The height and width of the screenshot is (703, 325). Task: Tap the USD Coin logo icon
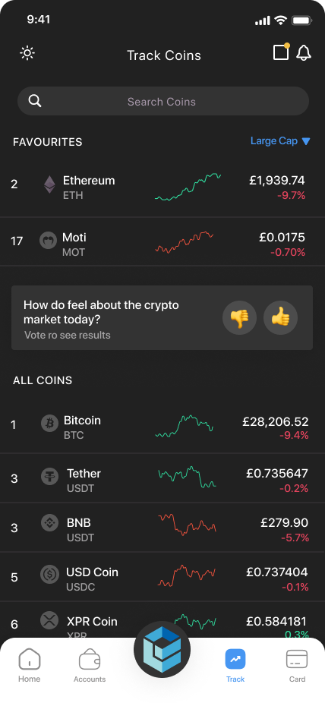point(50,575)
